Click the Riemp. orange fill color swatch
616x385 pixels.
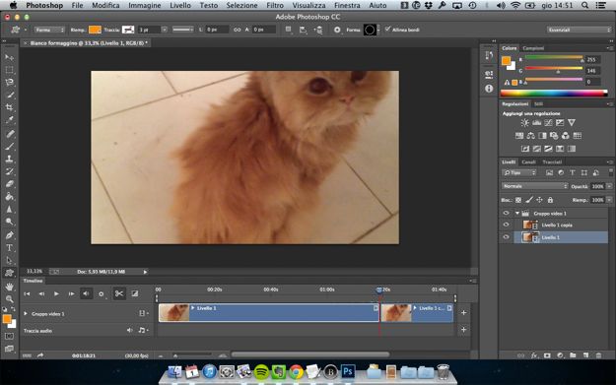pos(95,30)
